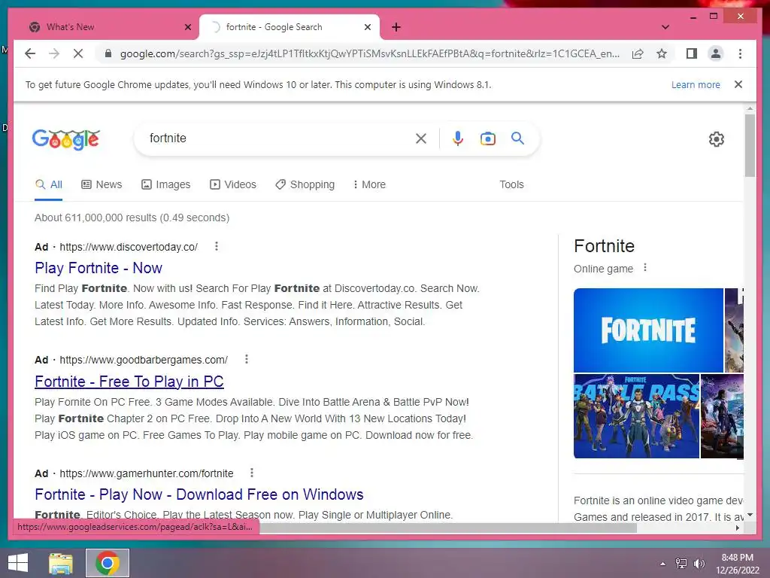Click the Fortnite knowledge panel title
The image size is (770, 578).
point(604,246)
